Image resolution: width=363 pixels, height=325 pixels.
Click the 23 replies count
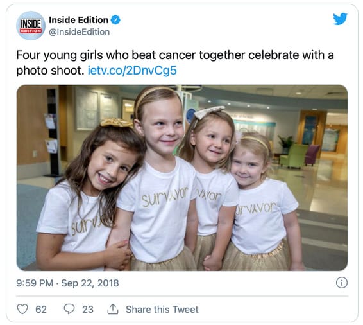[88, 310]
